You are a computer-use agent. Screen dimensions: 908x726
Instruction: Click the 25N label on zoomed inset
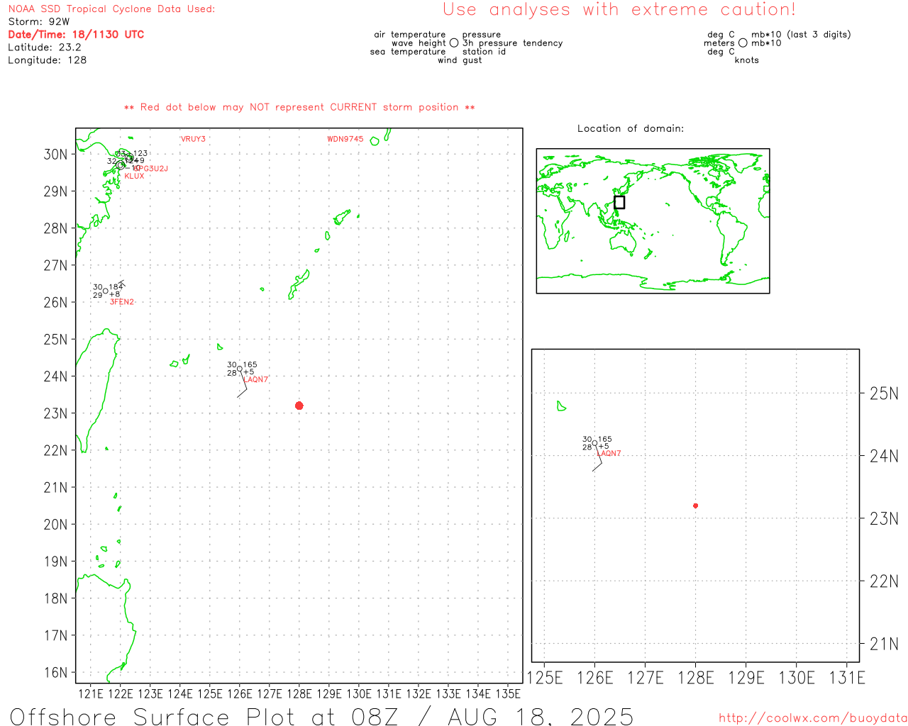(x=884, y=393)
